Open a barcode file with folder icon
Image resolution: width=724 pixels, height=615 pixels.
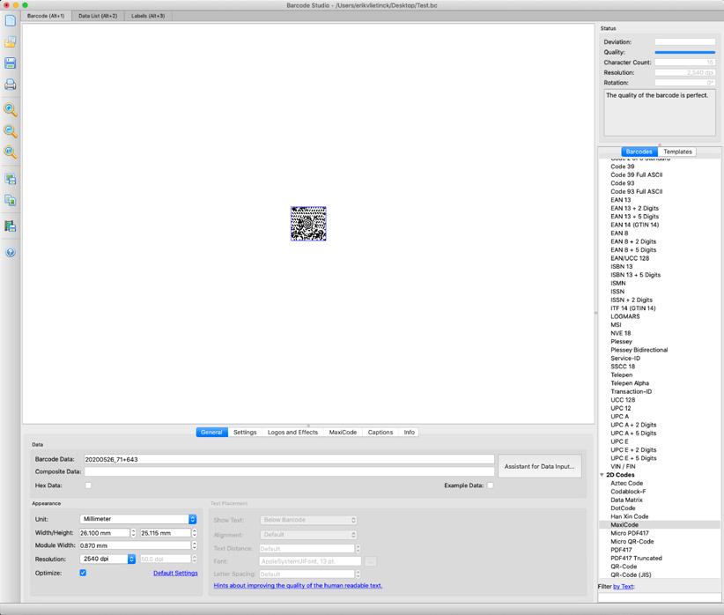[x=11, y=42]
